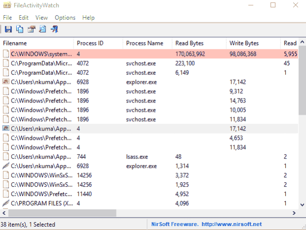This screenshot has height=230, width=306.
Task: Sort by the Write Bytes column header
Action: (x=253, y=43)
